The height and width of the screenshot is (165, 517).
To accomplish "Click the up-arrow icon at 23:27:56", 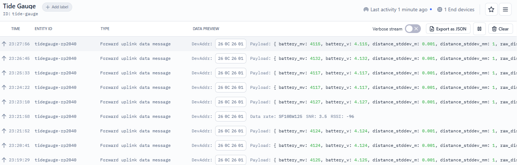I will tap(4, 44).
